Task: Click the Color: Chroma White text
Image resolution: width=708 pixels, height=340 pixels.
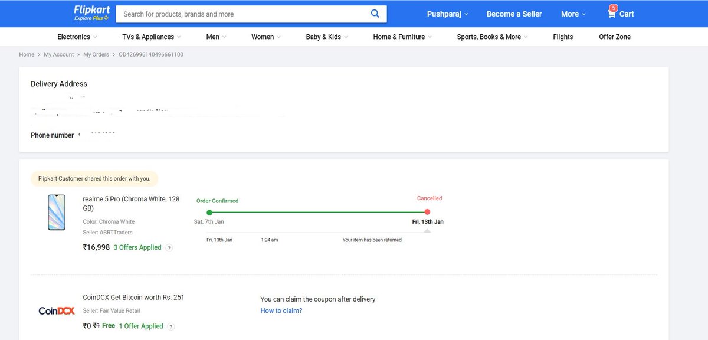Action: click(109, 222)
